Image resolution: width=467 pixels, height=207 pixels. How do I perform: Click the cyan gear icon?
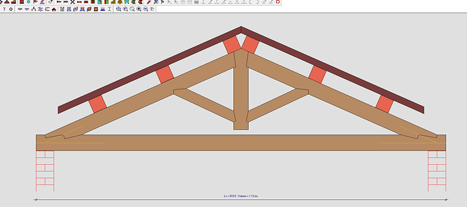click(x=29, y=2)
